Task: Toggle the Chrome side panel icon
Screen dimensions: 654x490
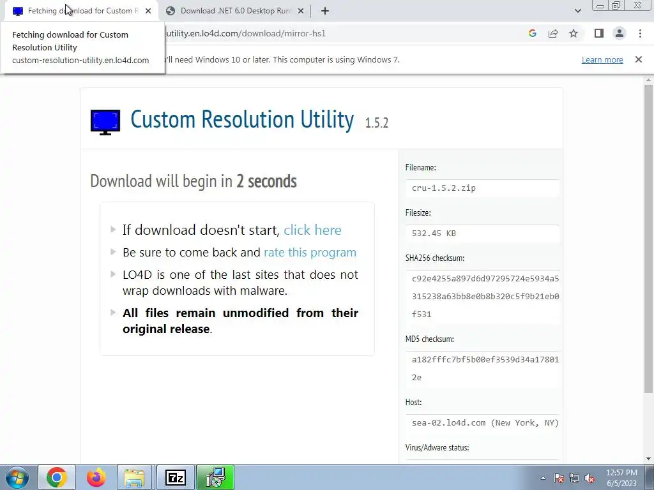Action: tap(599, 33)
